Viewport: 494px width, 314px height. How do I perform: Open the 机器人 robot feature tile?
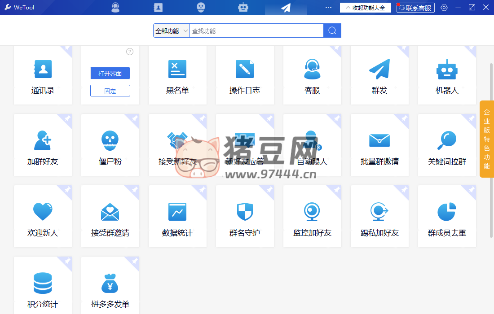pos(447,75)
